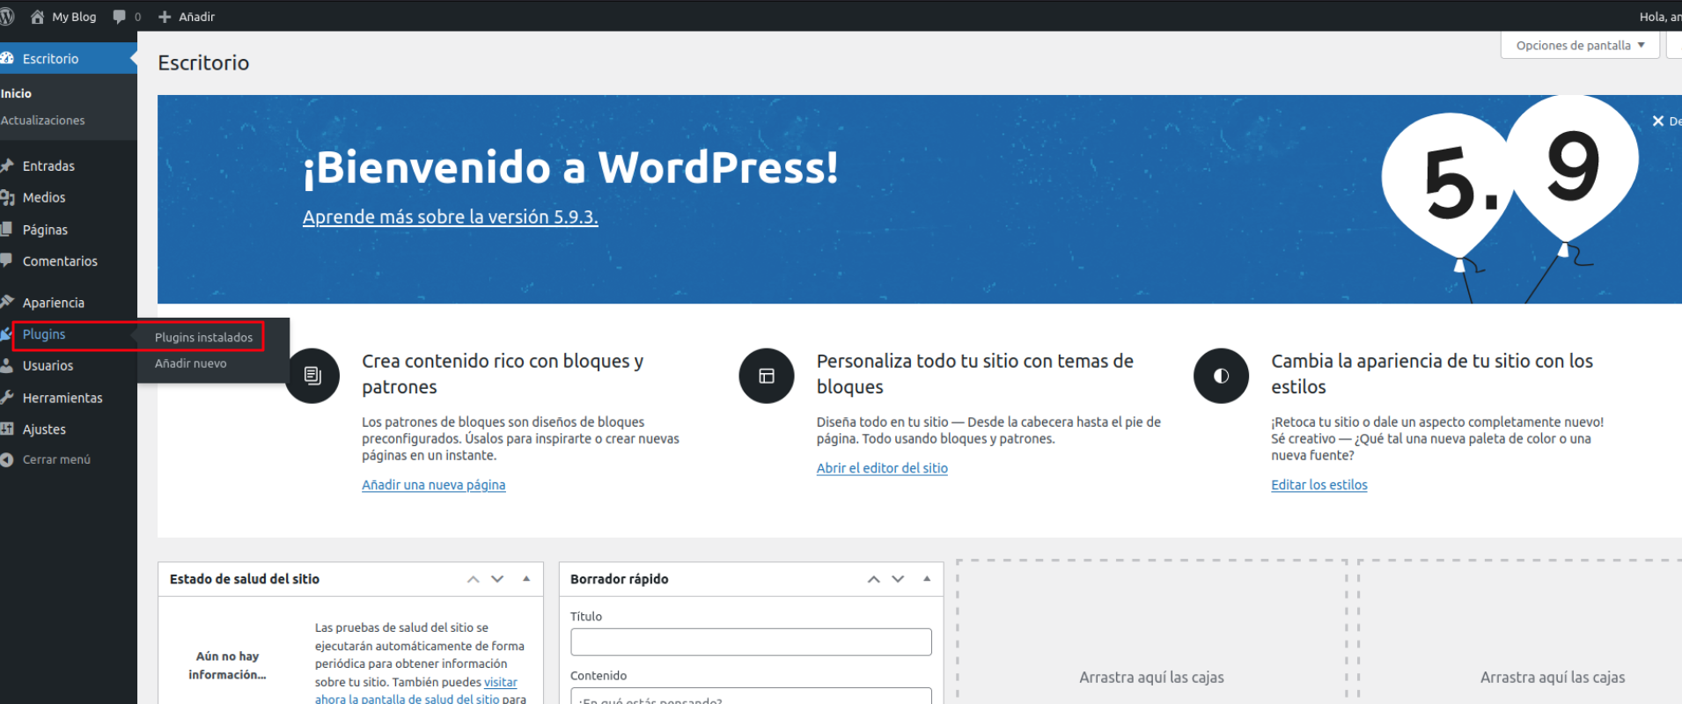Select Añadir nuevo in the Plugins flyout

(191, 363)
